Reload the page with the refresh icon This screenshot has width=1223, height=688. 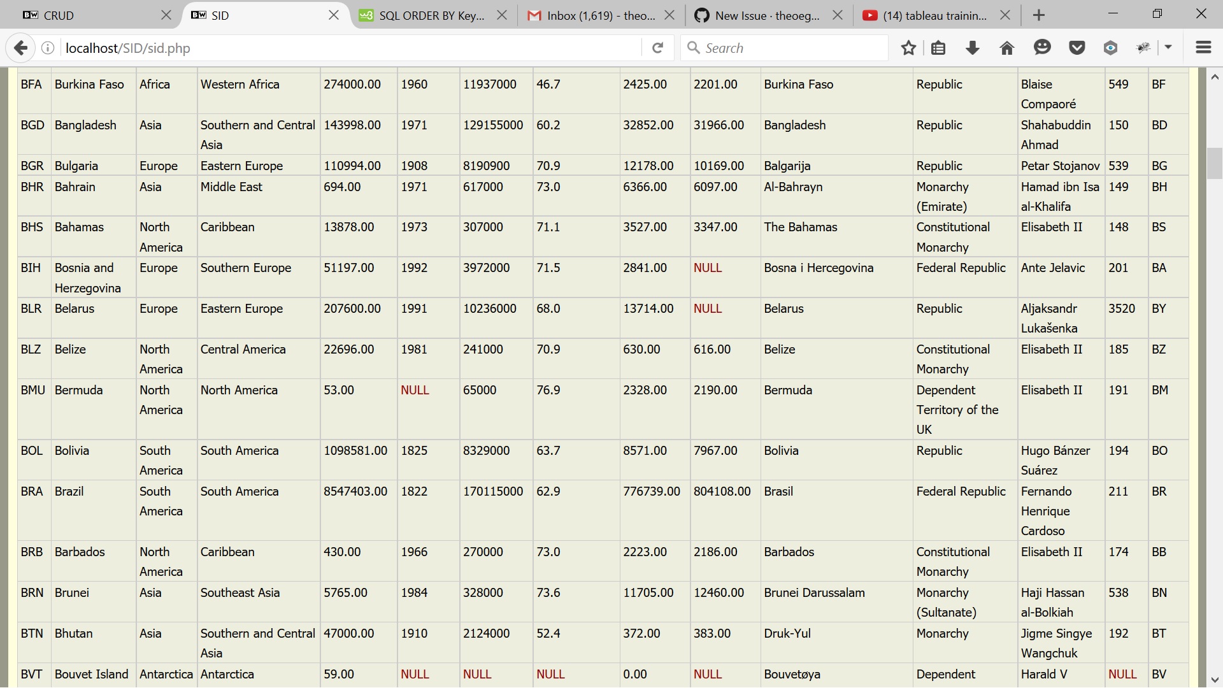tap(657, 48)
